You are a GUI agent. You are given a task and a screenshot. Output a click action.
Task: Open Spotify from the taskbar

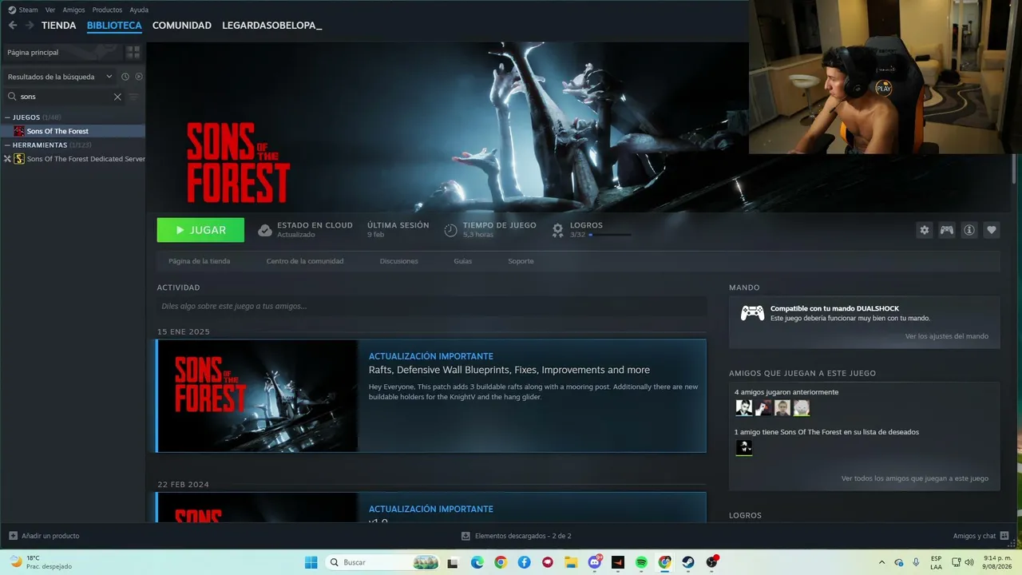(641, 562)
